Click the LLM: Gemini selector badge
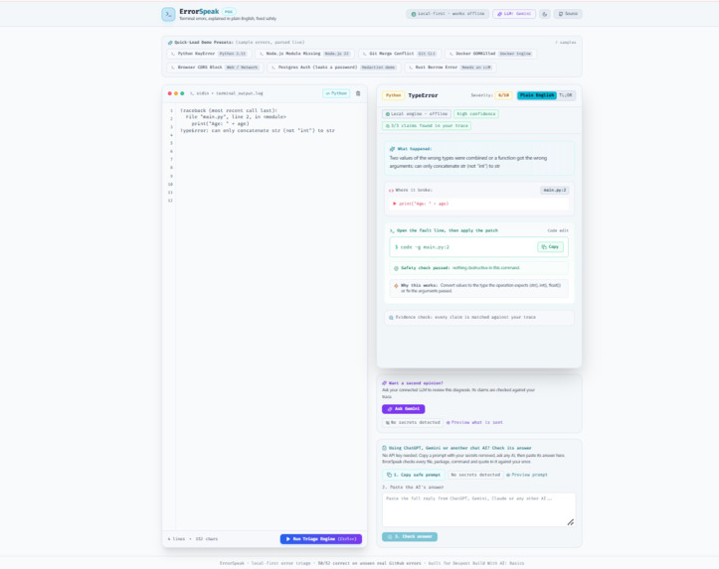 pos(514,14)
